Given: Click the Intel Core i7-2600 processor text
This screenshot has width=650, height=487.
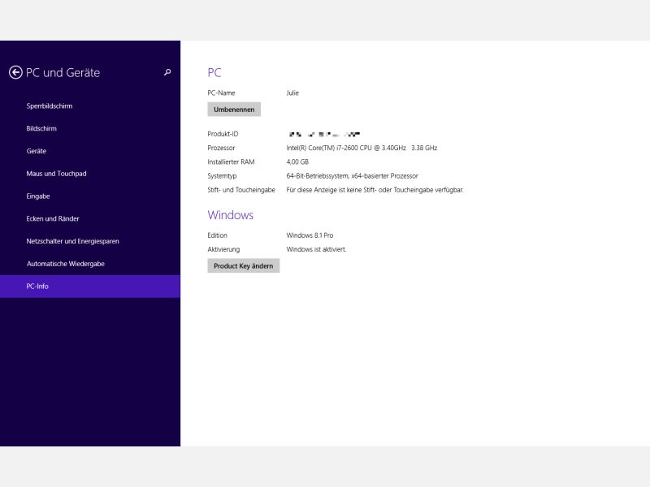Looking at the screenshot, I should tap(362, 148).
